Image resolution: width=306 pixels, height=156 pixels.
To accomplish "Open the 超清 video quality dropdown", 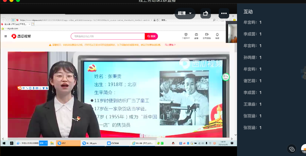I will click(x=185, y=13).
